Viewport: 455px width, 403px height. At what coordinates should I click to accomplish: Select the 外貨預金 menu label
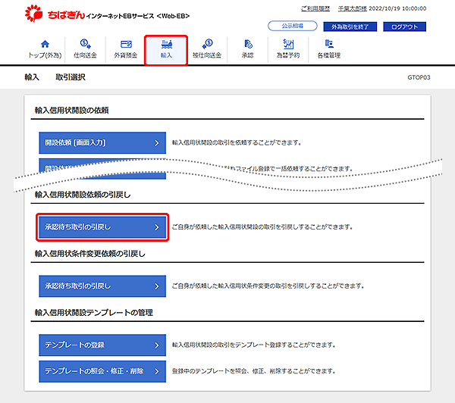coord(126,55)
